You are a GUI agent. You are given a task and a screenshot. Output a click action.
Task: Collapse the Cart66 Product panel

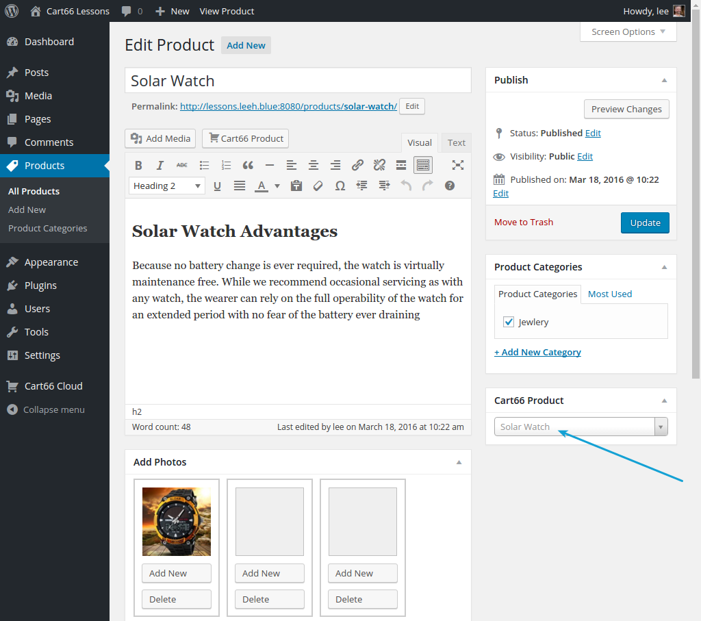(664, 401)
